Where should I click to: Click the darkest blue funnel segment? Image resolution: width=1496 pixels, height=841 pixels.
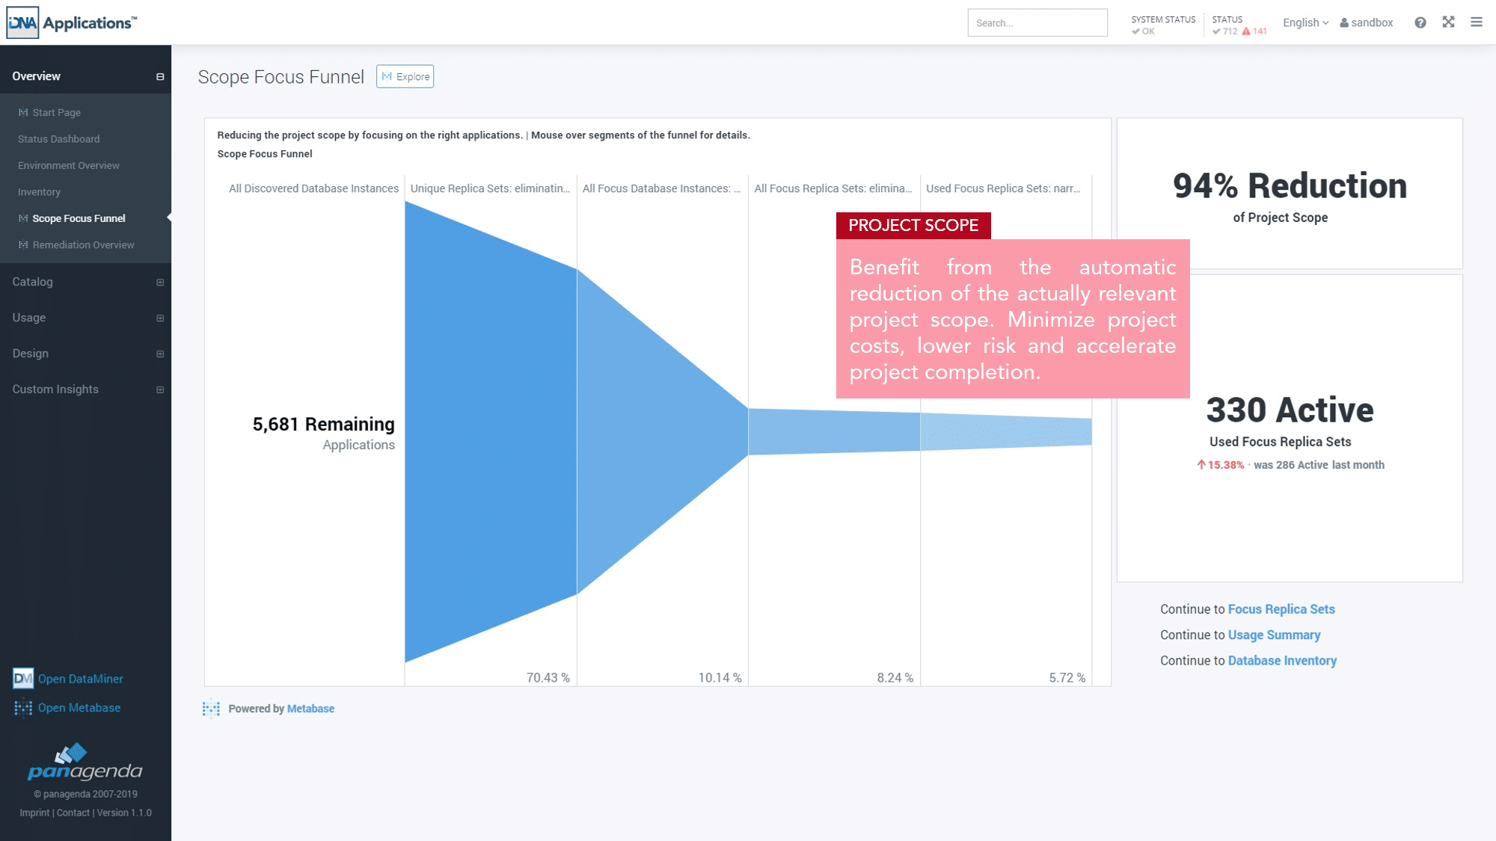(x=490, y=431)
